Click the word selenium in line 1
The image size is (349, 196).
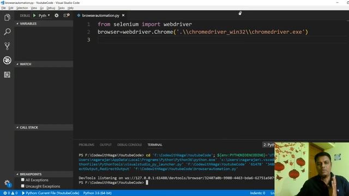[x=126, y=24]
